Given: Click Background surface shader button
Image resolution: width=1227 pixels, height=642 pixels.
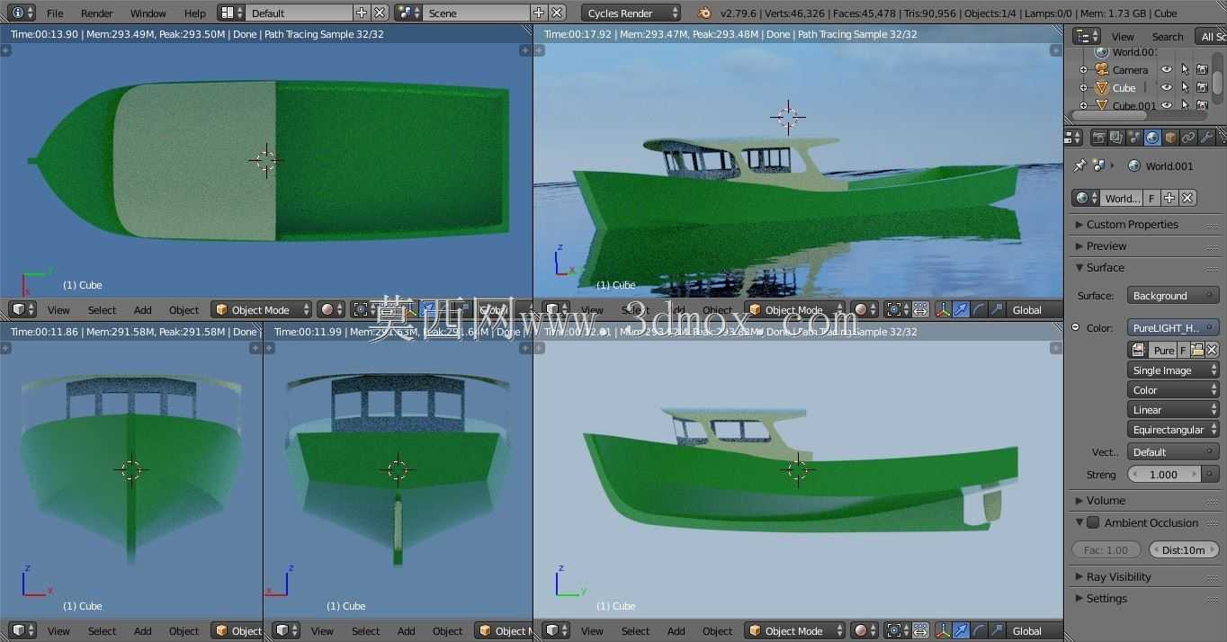Looking at the screenshot, I should pyautogui.click(x=1173, y=295).
